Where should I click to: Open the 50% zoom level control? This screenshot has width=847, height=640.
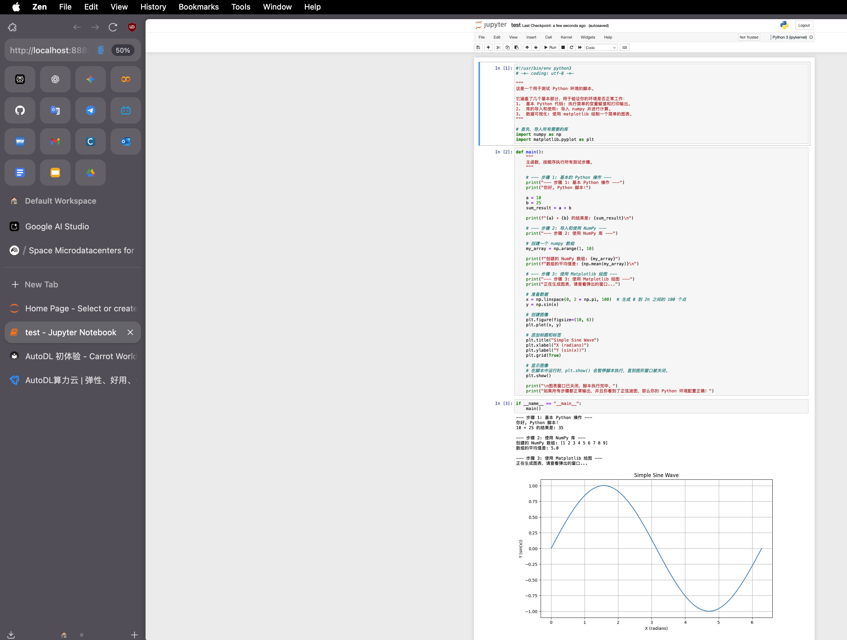tap(123, 50)
